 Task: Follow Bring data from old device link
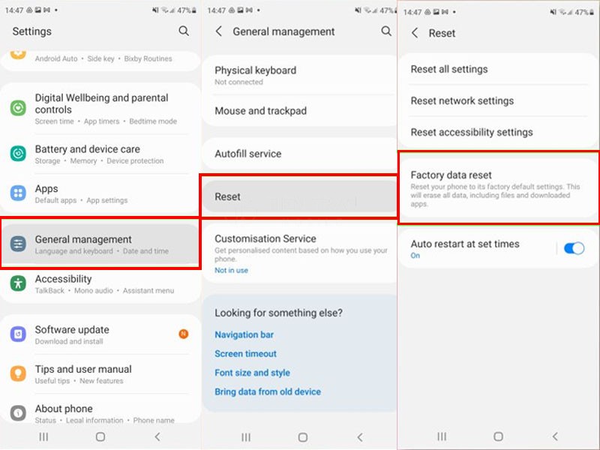[267, 391]
